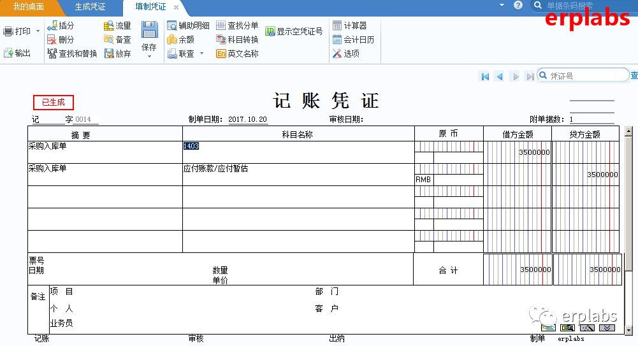
Task: Click the 摘要 column header
Action: [x=105, y=134]
